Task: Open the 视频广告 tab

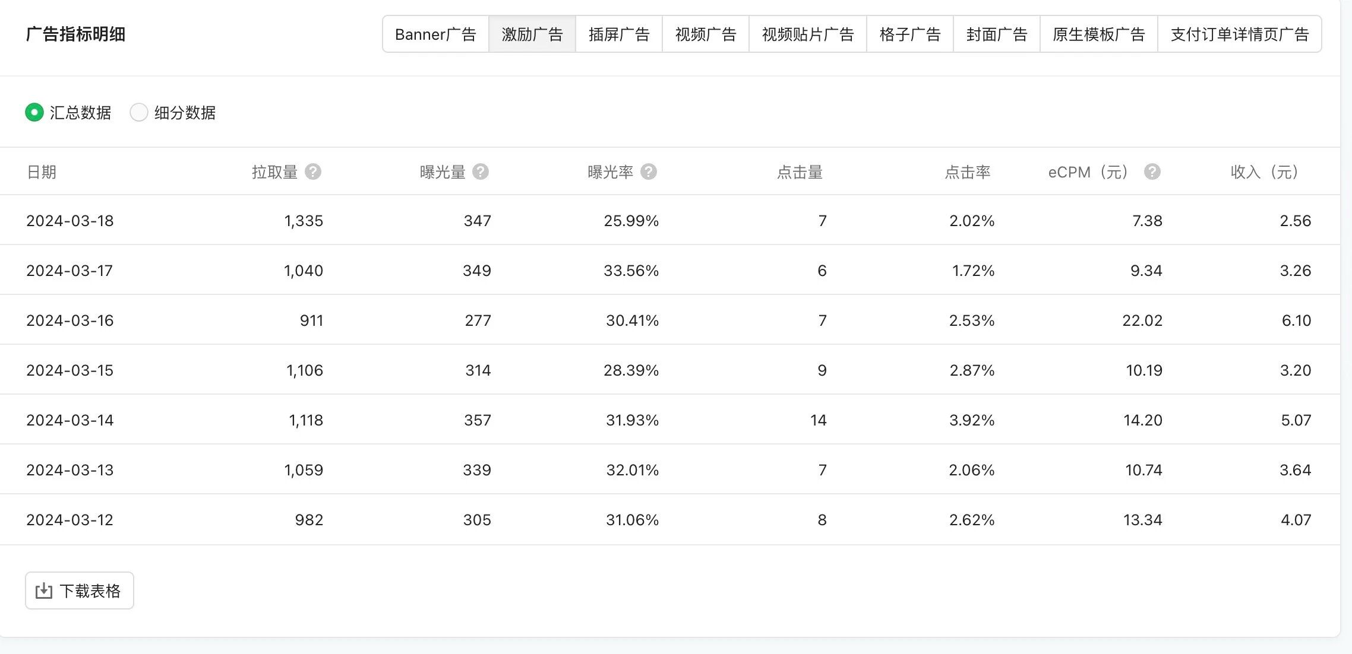Action: point(705,34)
